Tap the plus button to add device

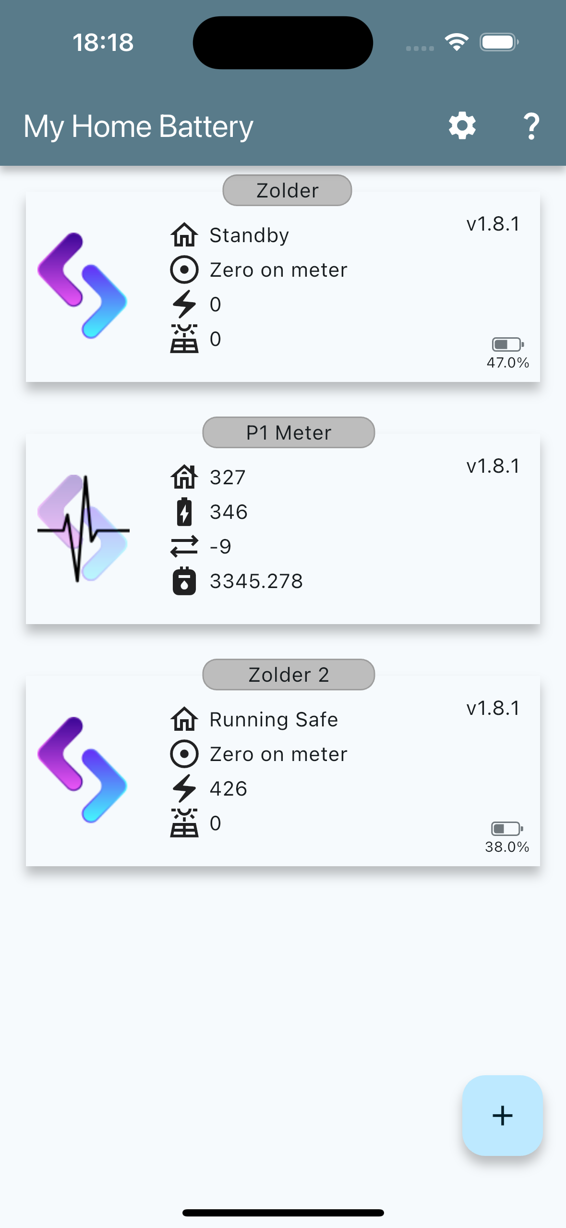(502, 1115)
